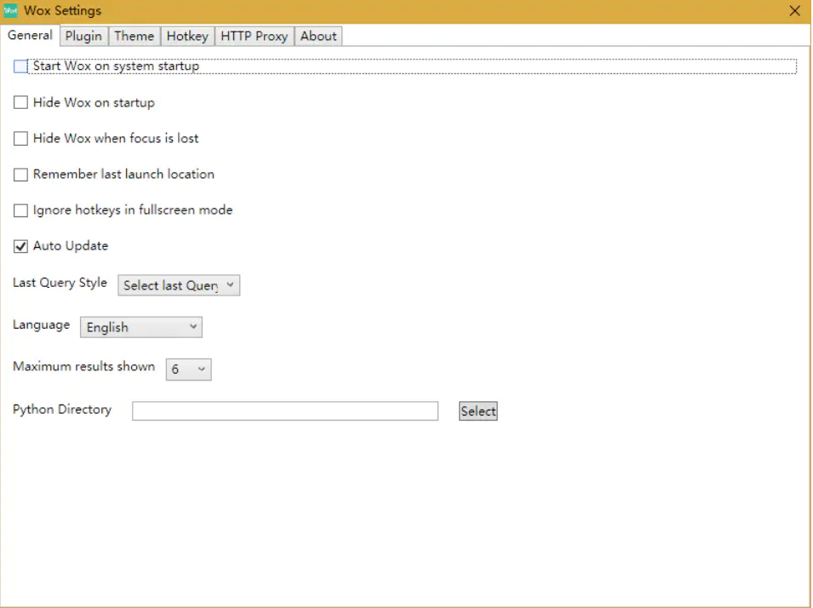Close the Wox Settings window

click(794, 11)
